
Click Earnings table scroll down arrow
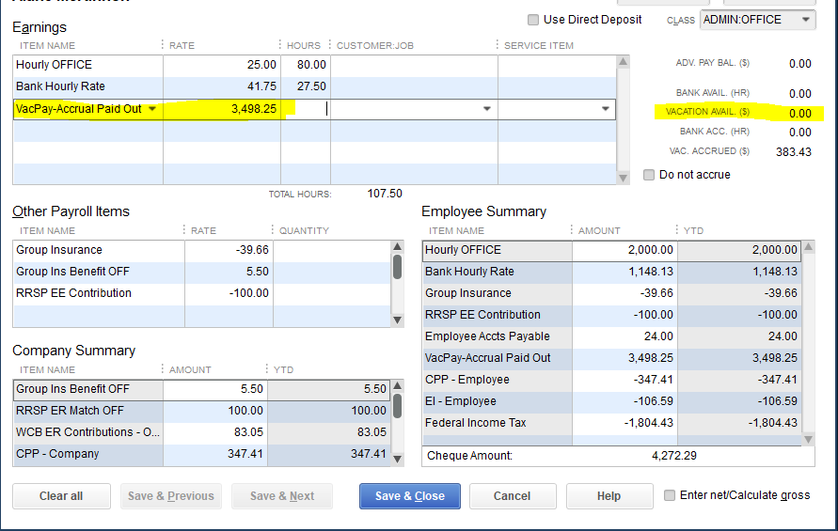623,178
